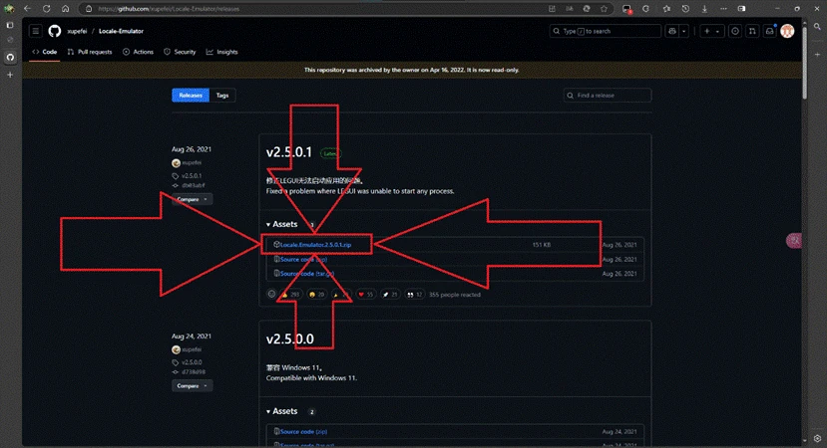This screenshot has width=827, height=448.
Task: Click the browser address bar URL
Action: coord(169,9)
